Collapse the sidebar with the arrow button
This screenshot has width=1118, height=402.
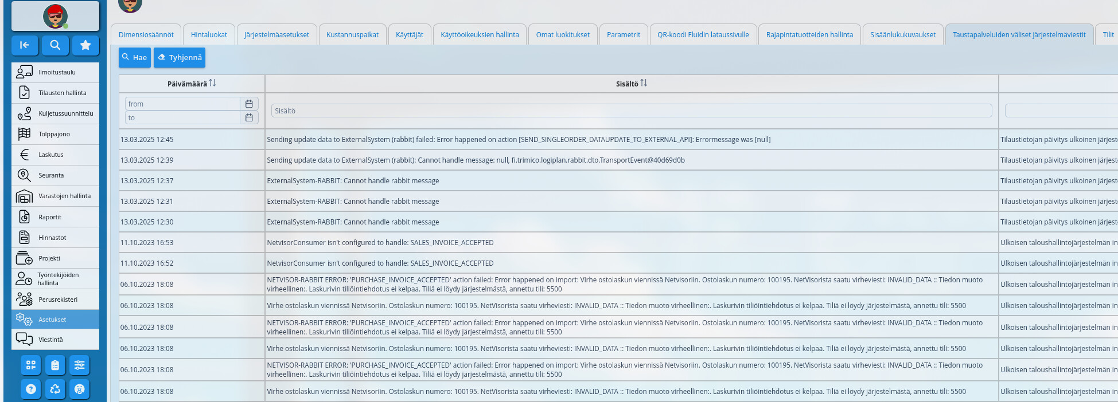click(25, 45)
